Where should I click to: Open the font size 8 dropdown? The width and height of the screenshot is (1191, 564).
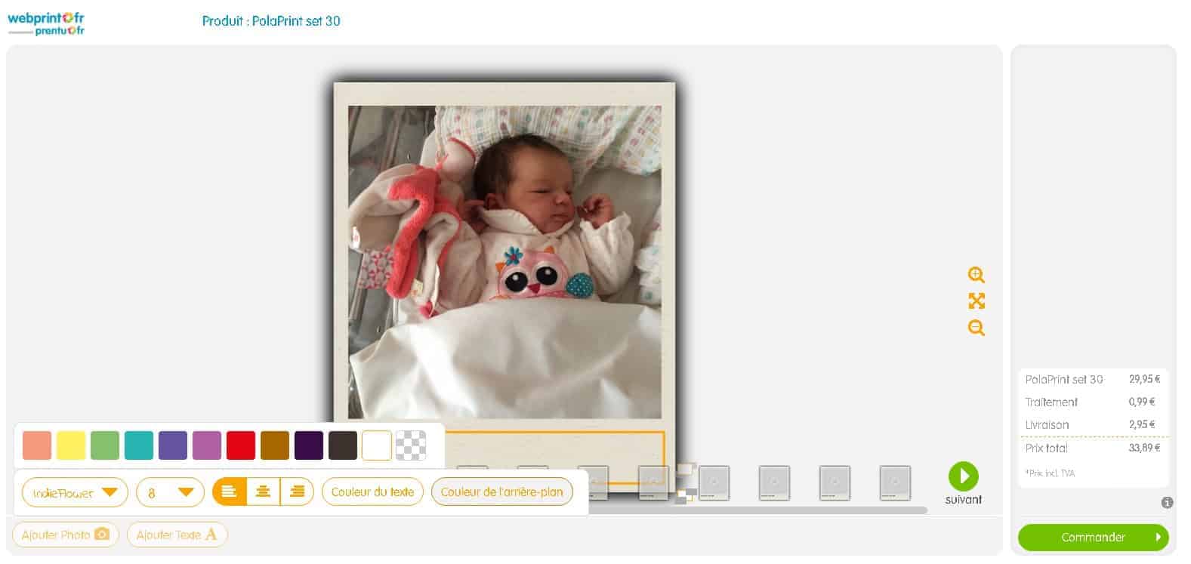pos(170,492)
